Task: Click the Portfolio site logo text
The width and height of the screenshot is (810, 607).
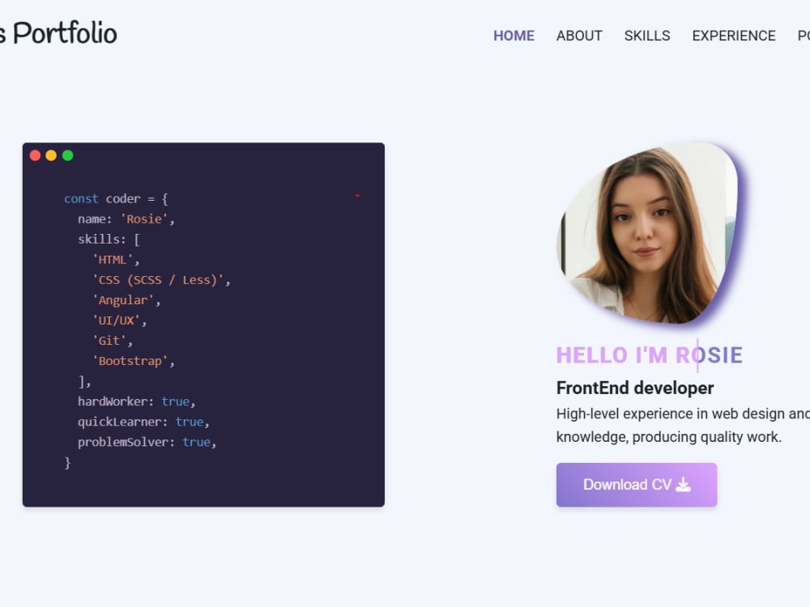Action: [x=58, y=33]
